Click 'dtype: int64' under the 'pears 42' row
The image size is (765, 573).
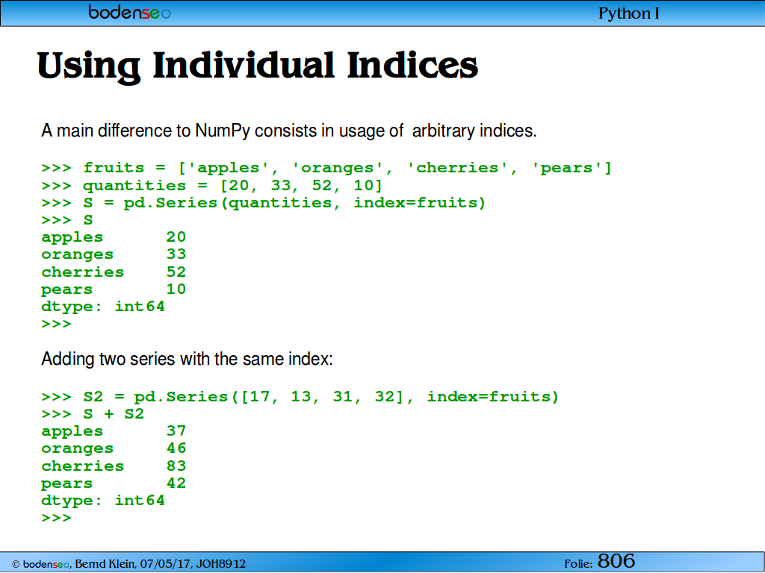coord(103,501)
